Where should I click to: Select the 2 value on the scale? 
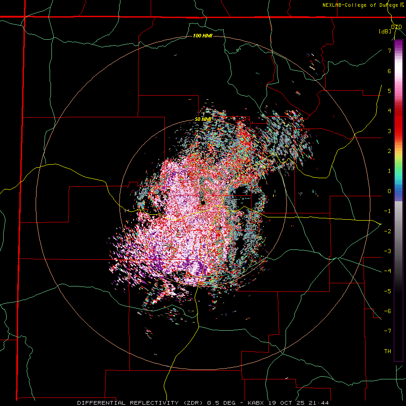(389, 151)
